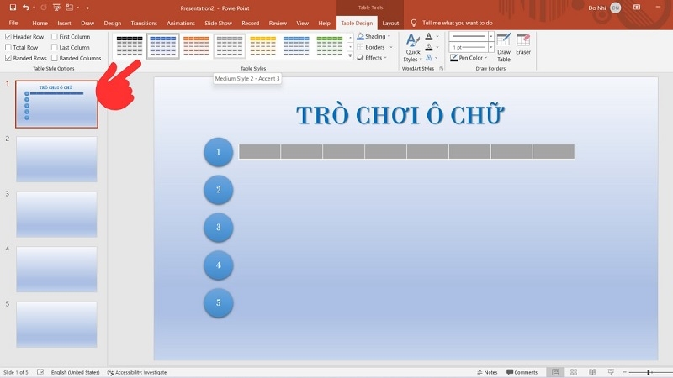Uncheck the Banded Rows checkbox
Viewport: 673px width, 378px height.
(8, 58)
